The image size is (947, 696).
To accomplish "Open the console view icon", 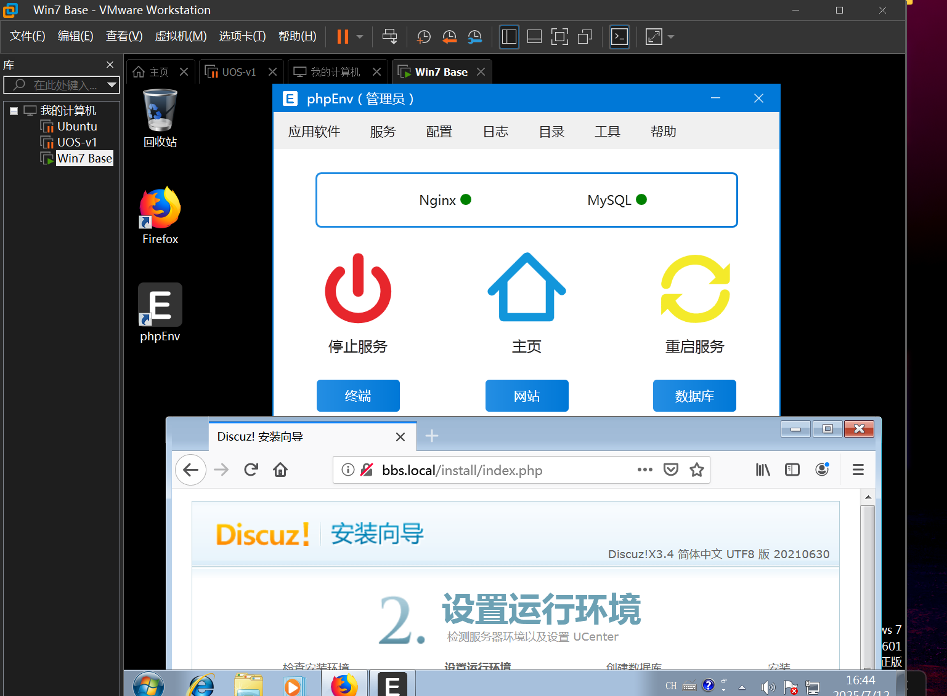I will 619,37.
